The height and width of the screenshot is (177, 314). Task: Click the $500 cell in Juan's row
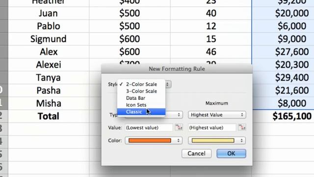pyautogui.click(x=130, y=13)
